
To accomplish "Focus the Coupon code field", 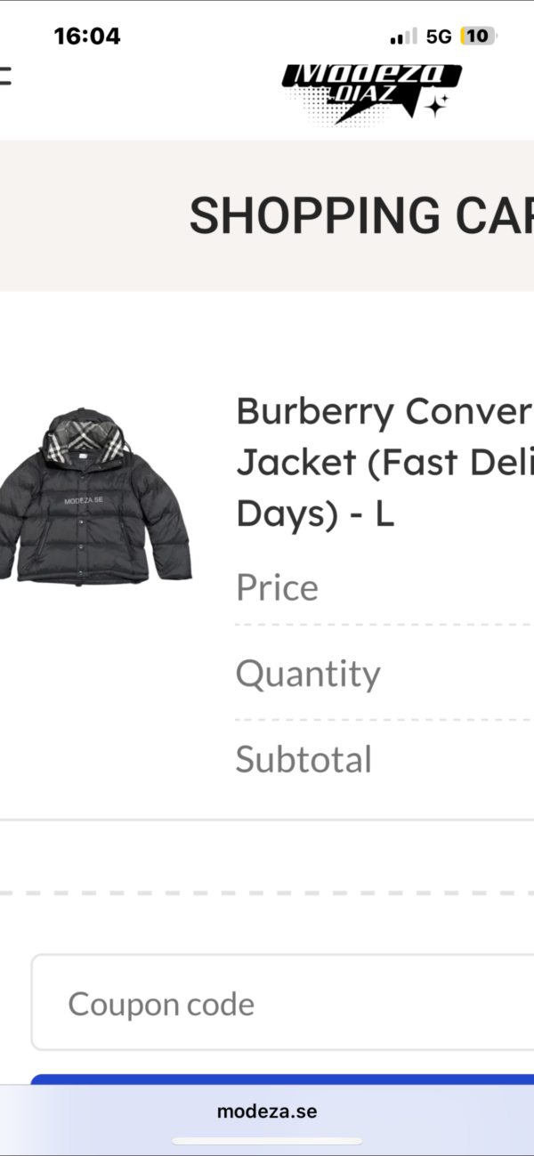I will 283,1004.
